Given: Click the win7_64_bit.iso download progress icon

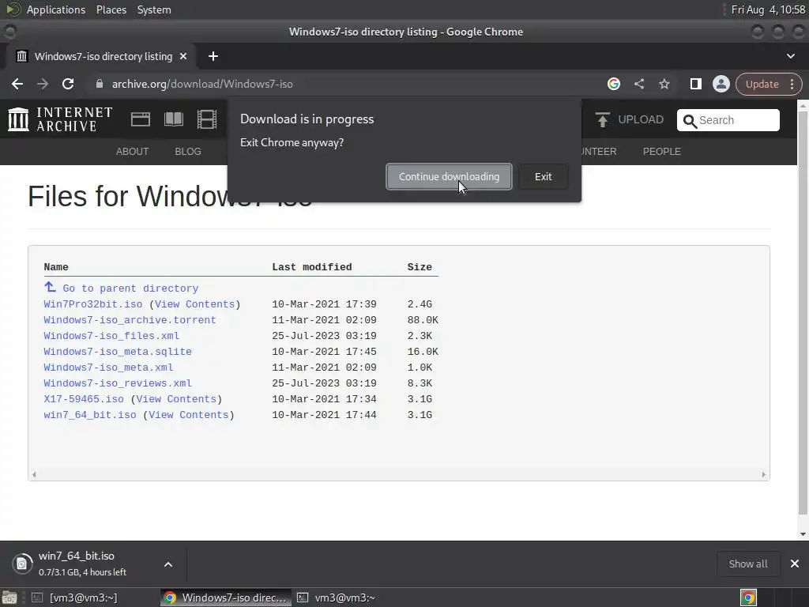Looking at the screenshot, I should (x=22, y=564).
